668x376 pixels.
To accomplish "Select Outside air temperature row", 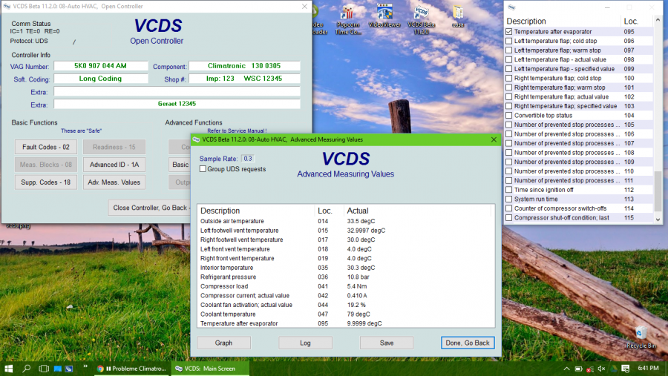I will click(346, 221).
